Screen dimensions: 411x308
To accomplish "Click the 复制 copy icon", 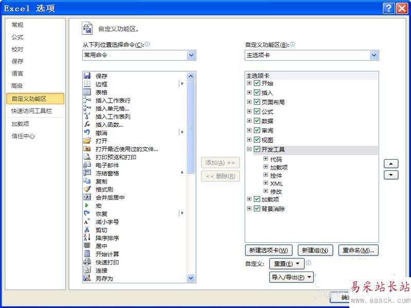I will pos(87,181).
